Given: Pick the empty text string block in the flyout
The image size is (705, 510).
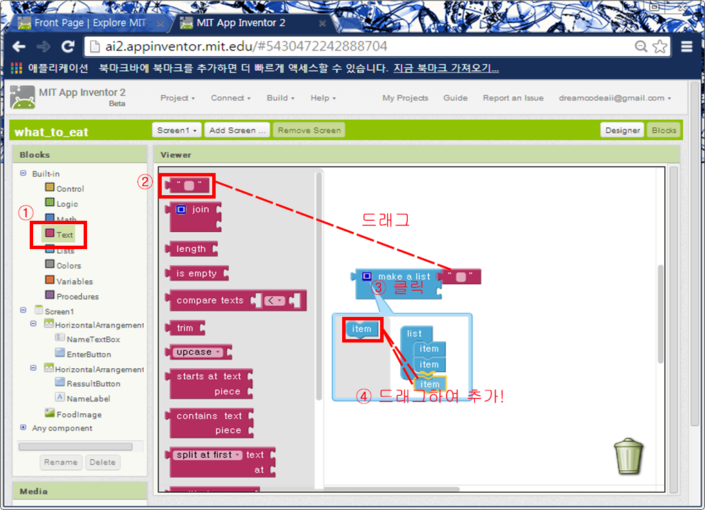Looking at the screenshot, I should tap(188, 185).
